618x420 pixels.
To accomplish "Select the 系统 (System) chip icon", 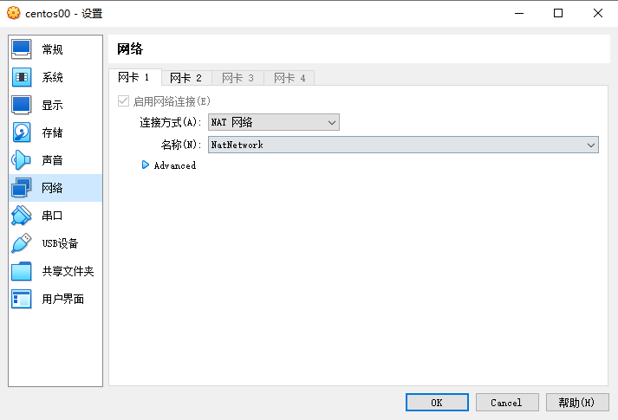I will (x=22, y=77).
